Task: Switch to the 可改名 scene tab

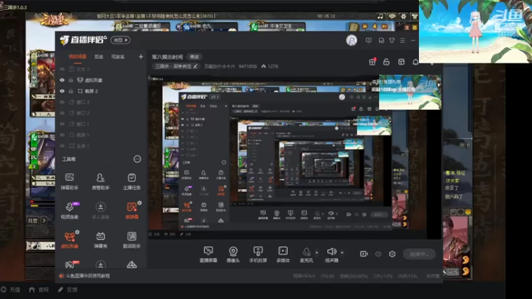Action: pos(118,57)
